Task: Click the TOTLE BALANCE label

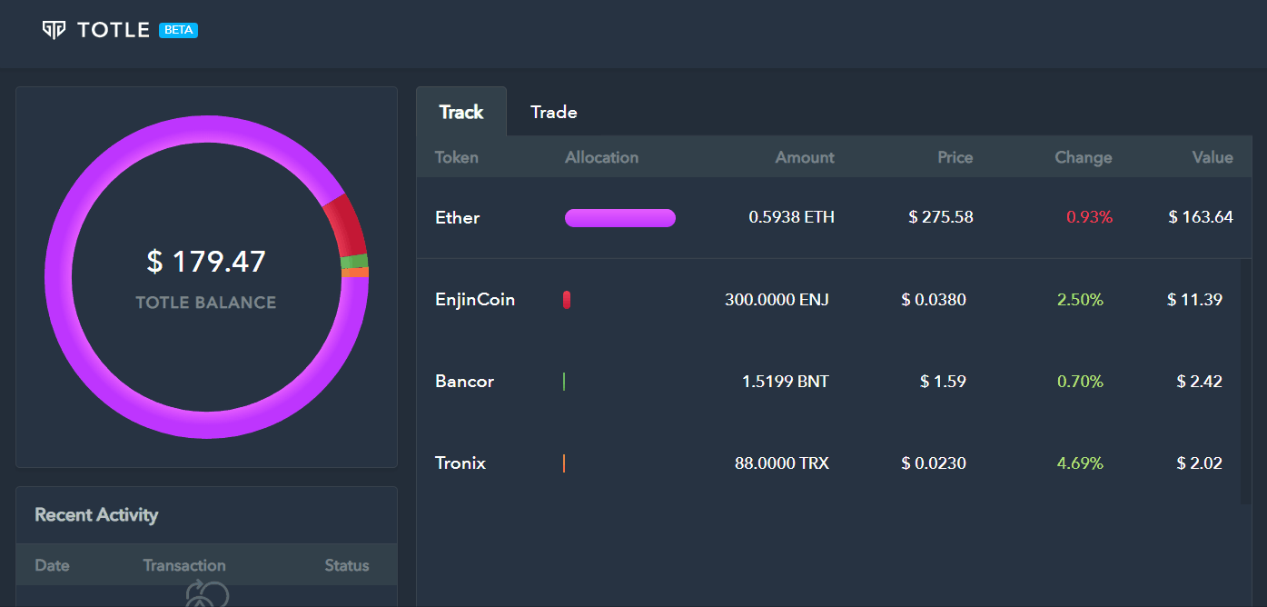Action: pyautogui.click(x=206, y=303)
